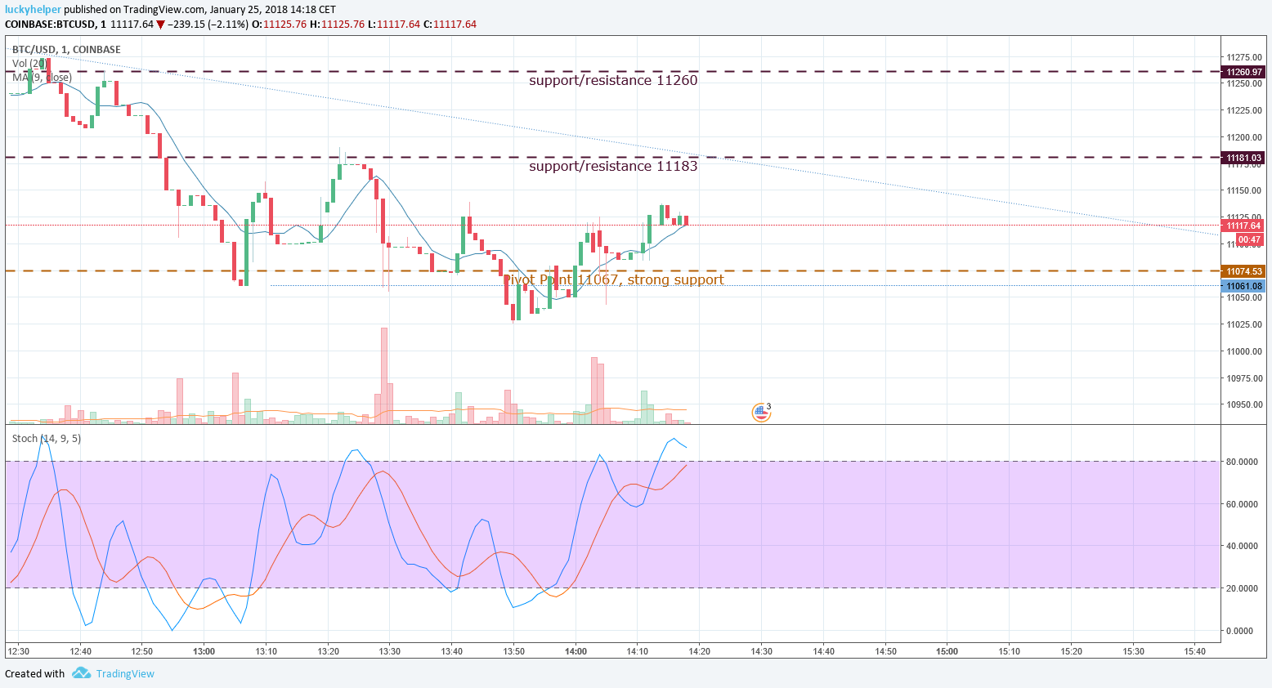Viewport: 1272px width, 688px height.
Task: Select the 'MA (9, close)' indicator label
Action: pyautogui.click(x=42, y=77)
